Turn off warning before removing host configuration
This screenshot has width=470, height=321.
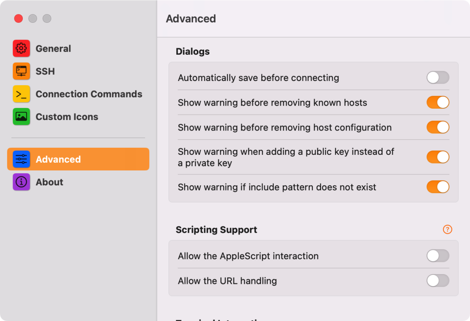[x=438, y=127]
